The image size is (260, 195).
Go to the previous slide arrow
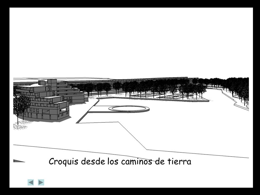[31, 182]
